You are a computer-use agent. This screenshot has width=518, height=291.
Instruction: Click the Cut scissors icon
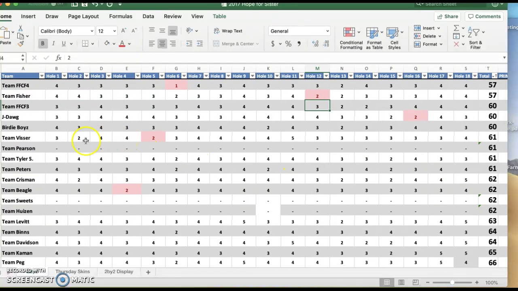(x=20, y=29)
